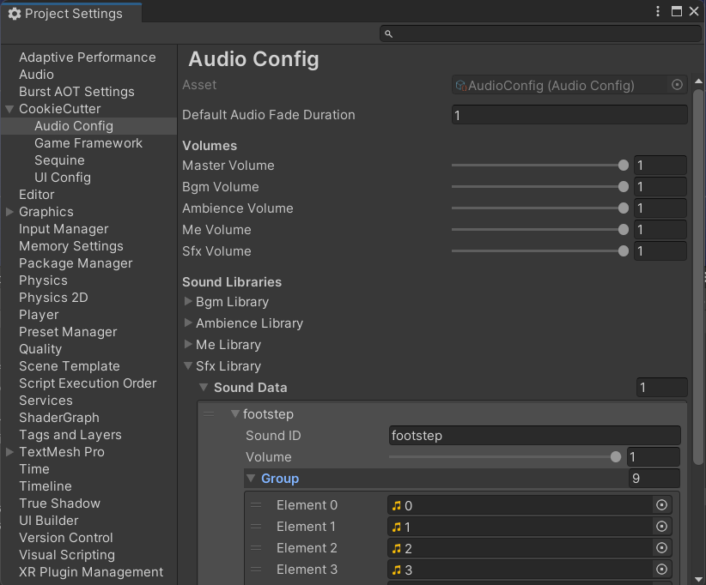Click the AudioConfig asset type icon
This screenshot has width=706, height=585.
(x=461, y=86)
